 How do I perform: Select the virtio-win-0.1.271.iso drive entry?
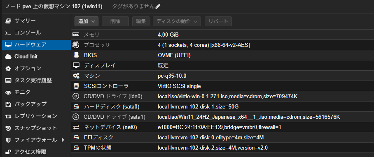pyautogui.click(x=227, y=96)
